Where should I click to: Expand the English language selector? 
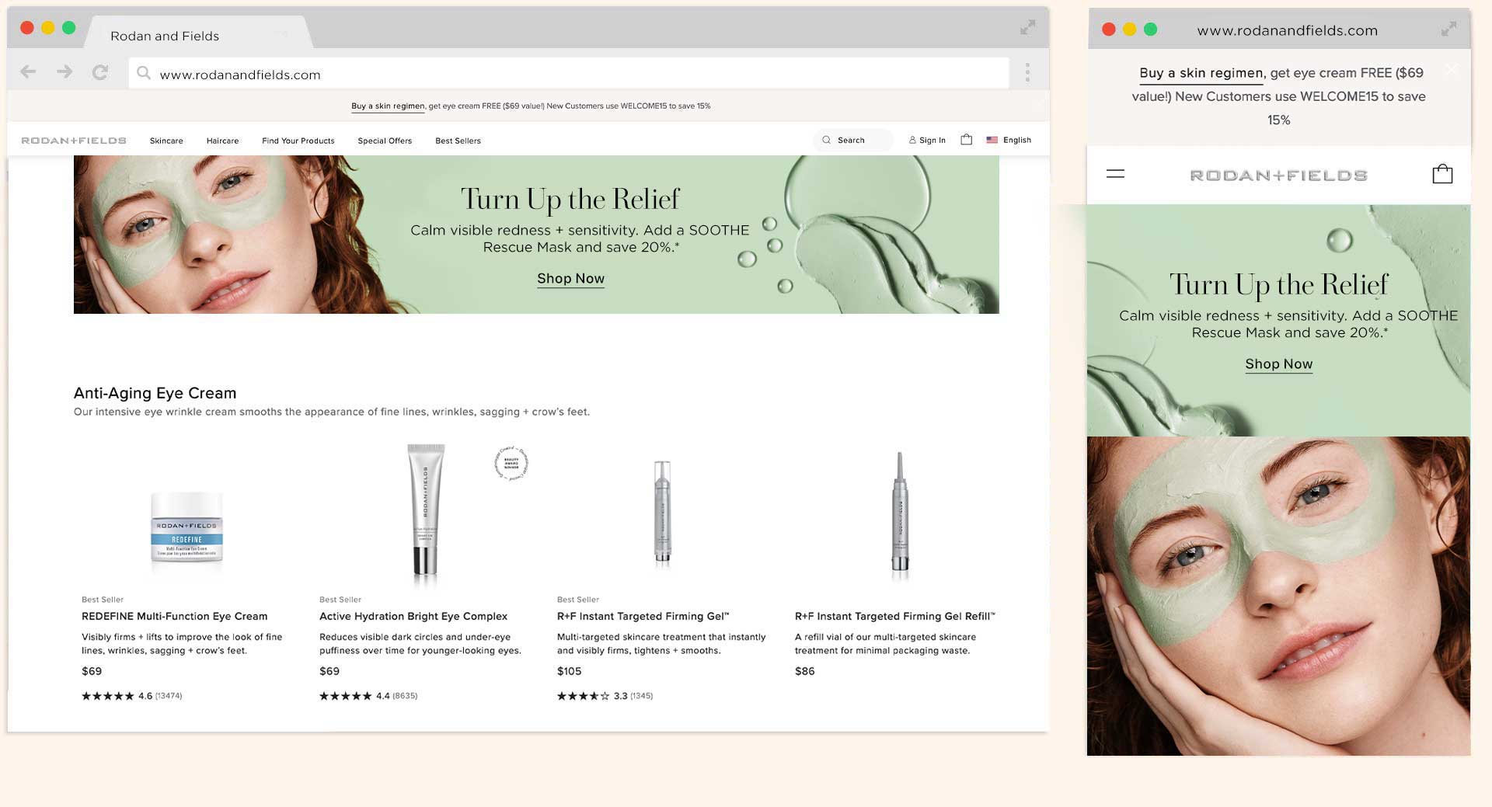tap(1009, 141)
